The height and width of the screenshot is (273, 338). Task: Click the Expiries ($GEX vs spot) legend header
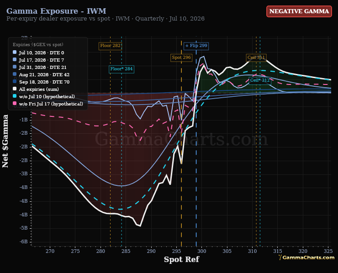[38, 45]
